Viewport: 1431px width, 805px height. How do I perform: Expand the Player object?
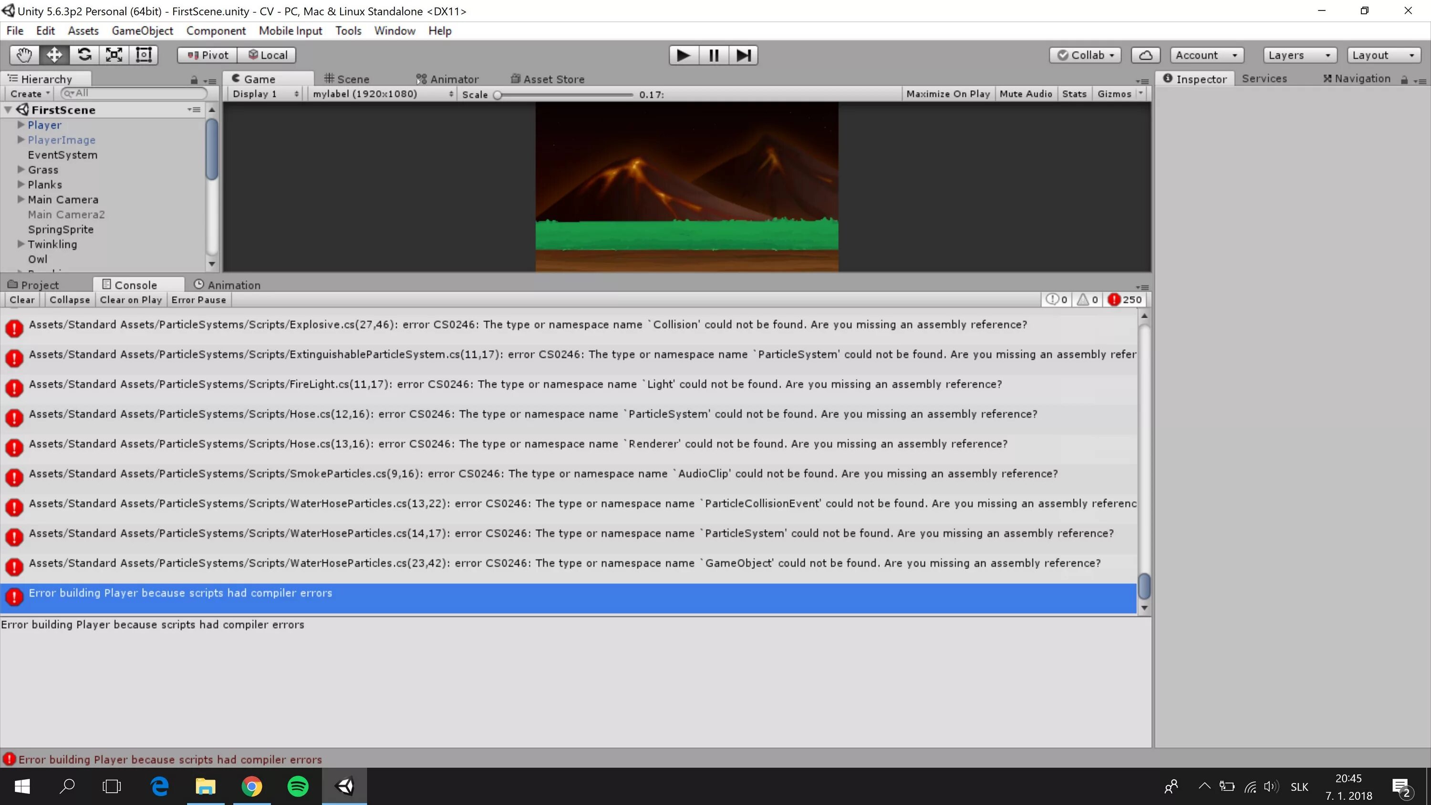click(21, 124)
